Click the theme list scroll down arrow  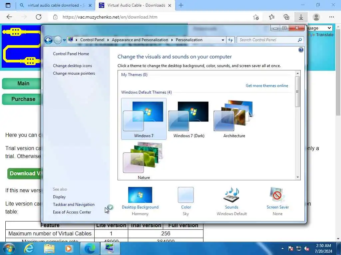[x=297, y=177]
